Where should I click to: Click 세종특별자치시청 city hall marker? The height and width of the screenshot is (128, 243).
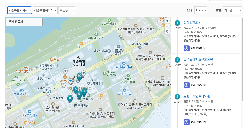pyautogui.click(x=79, y=58)
